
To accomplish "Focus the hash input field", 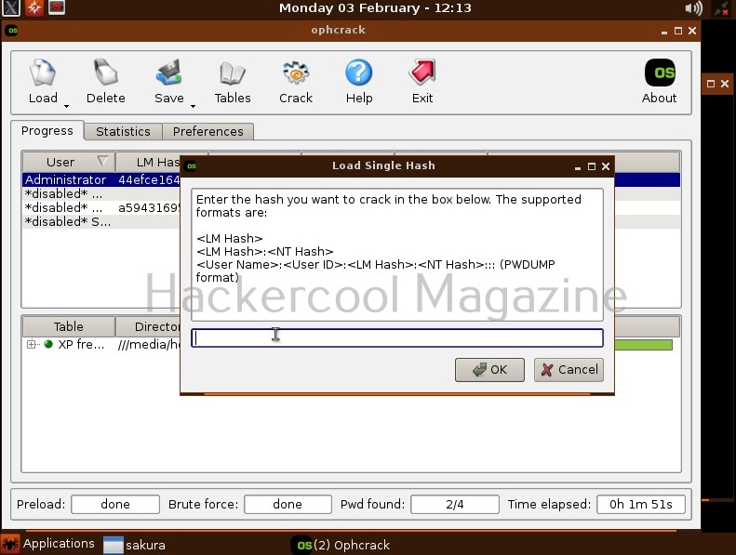I will pyautogui.click(x=397, y=337).
